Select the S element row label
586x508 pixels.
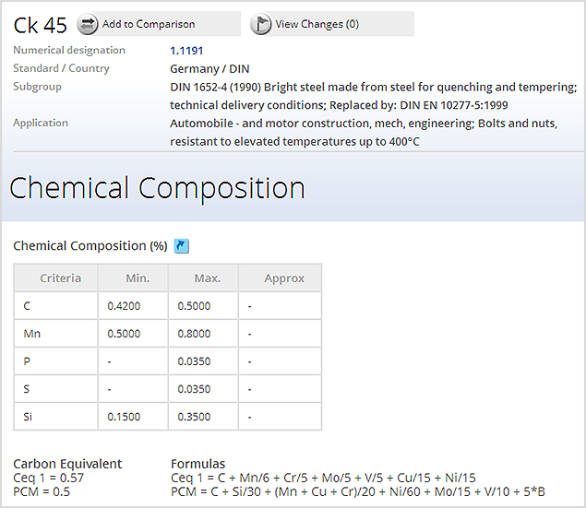point(26,389)
